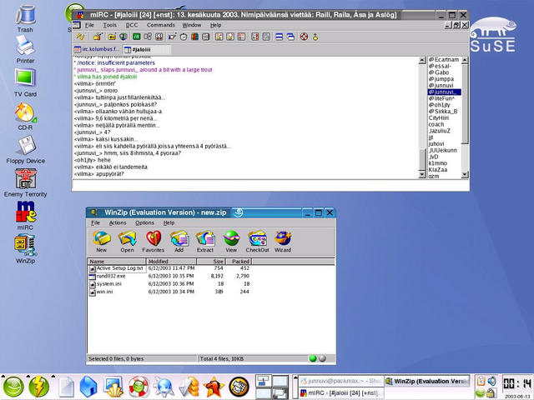Switch to mIRC taskbar button
Viewport: 534px width, 400px height.
[341, 392]
